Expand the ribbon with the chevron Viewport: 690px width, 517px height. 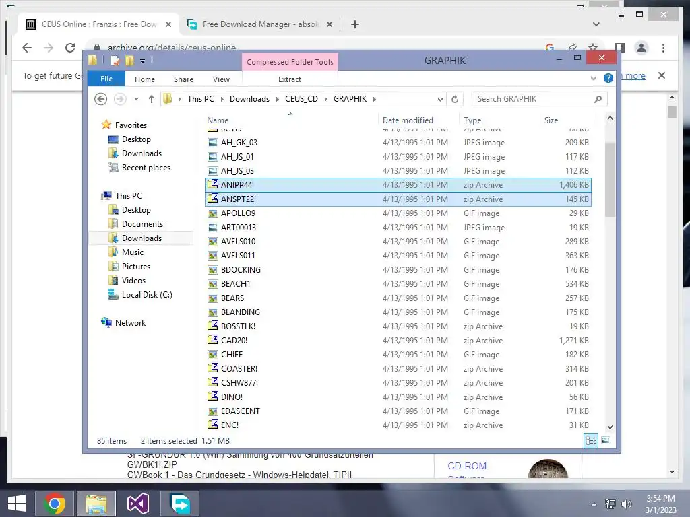click(x=593, y=79)
